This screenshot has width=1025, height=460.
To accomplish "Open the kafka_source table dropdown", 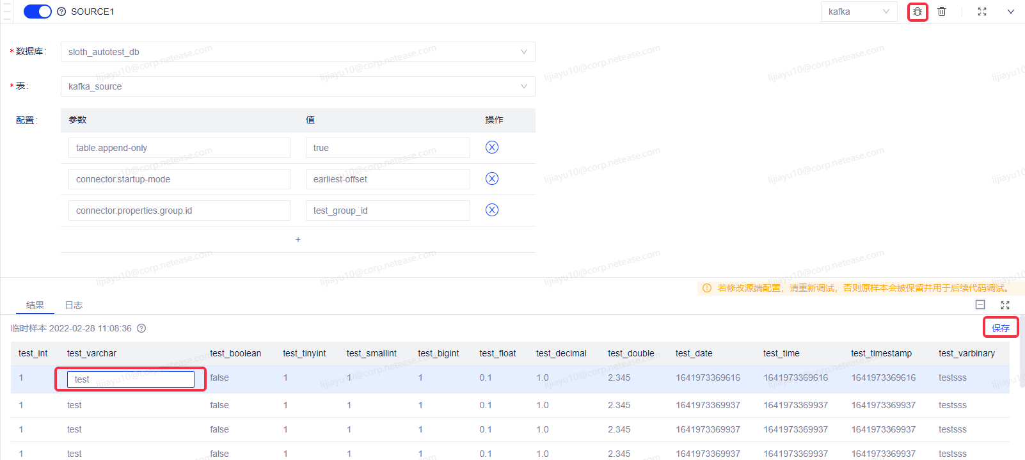I will [x=298, y=86].
